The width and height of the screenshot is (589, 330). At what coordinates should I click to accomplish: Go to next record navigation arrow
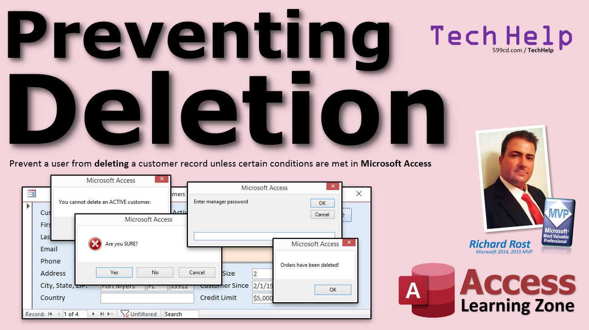point(94,314)
